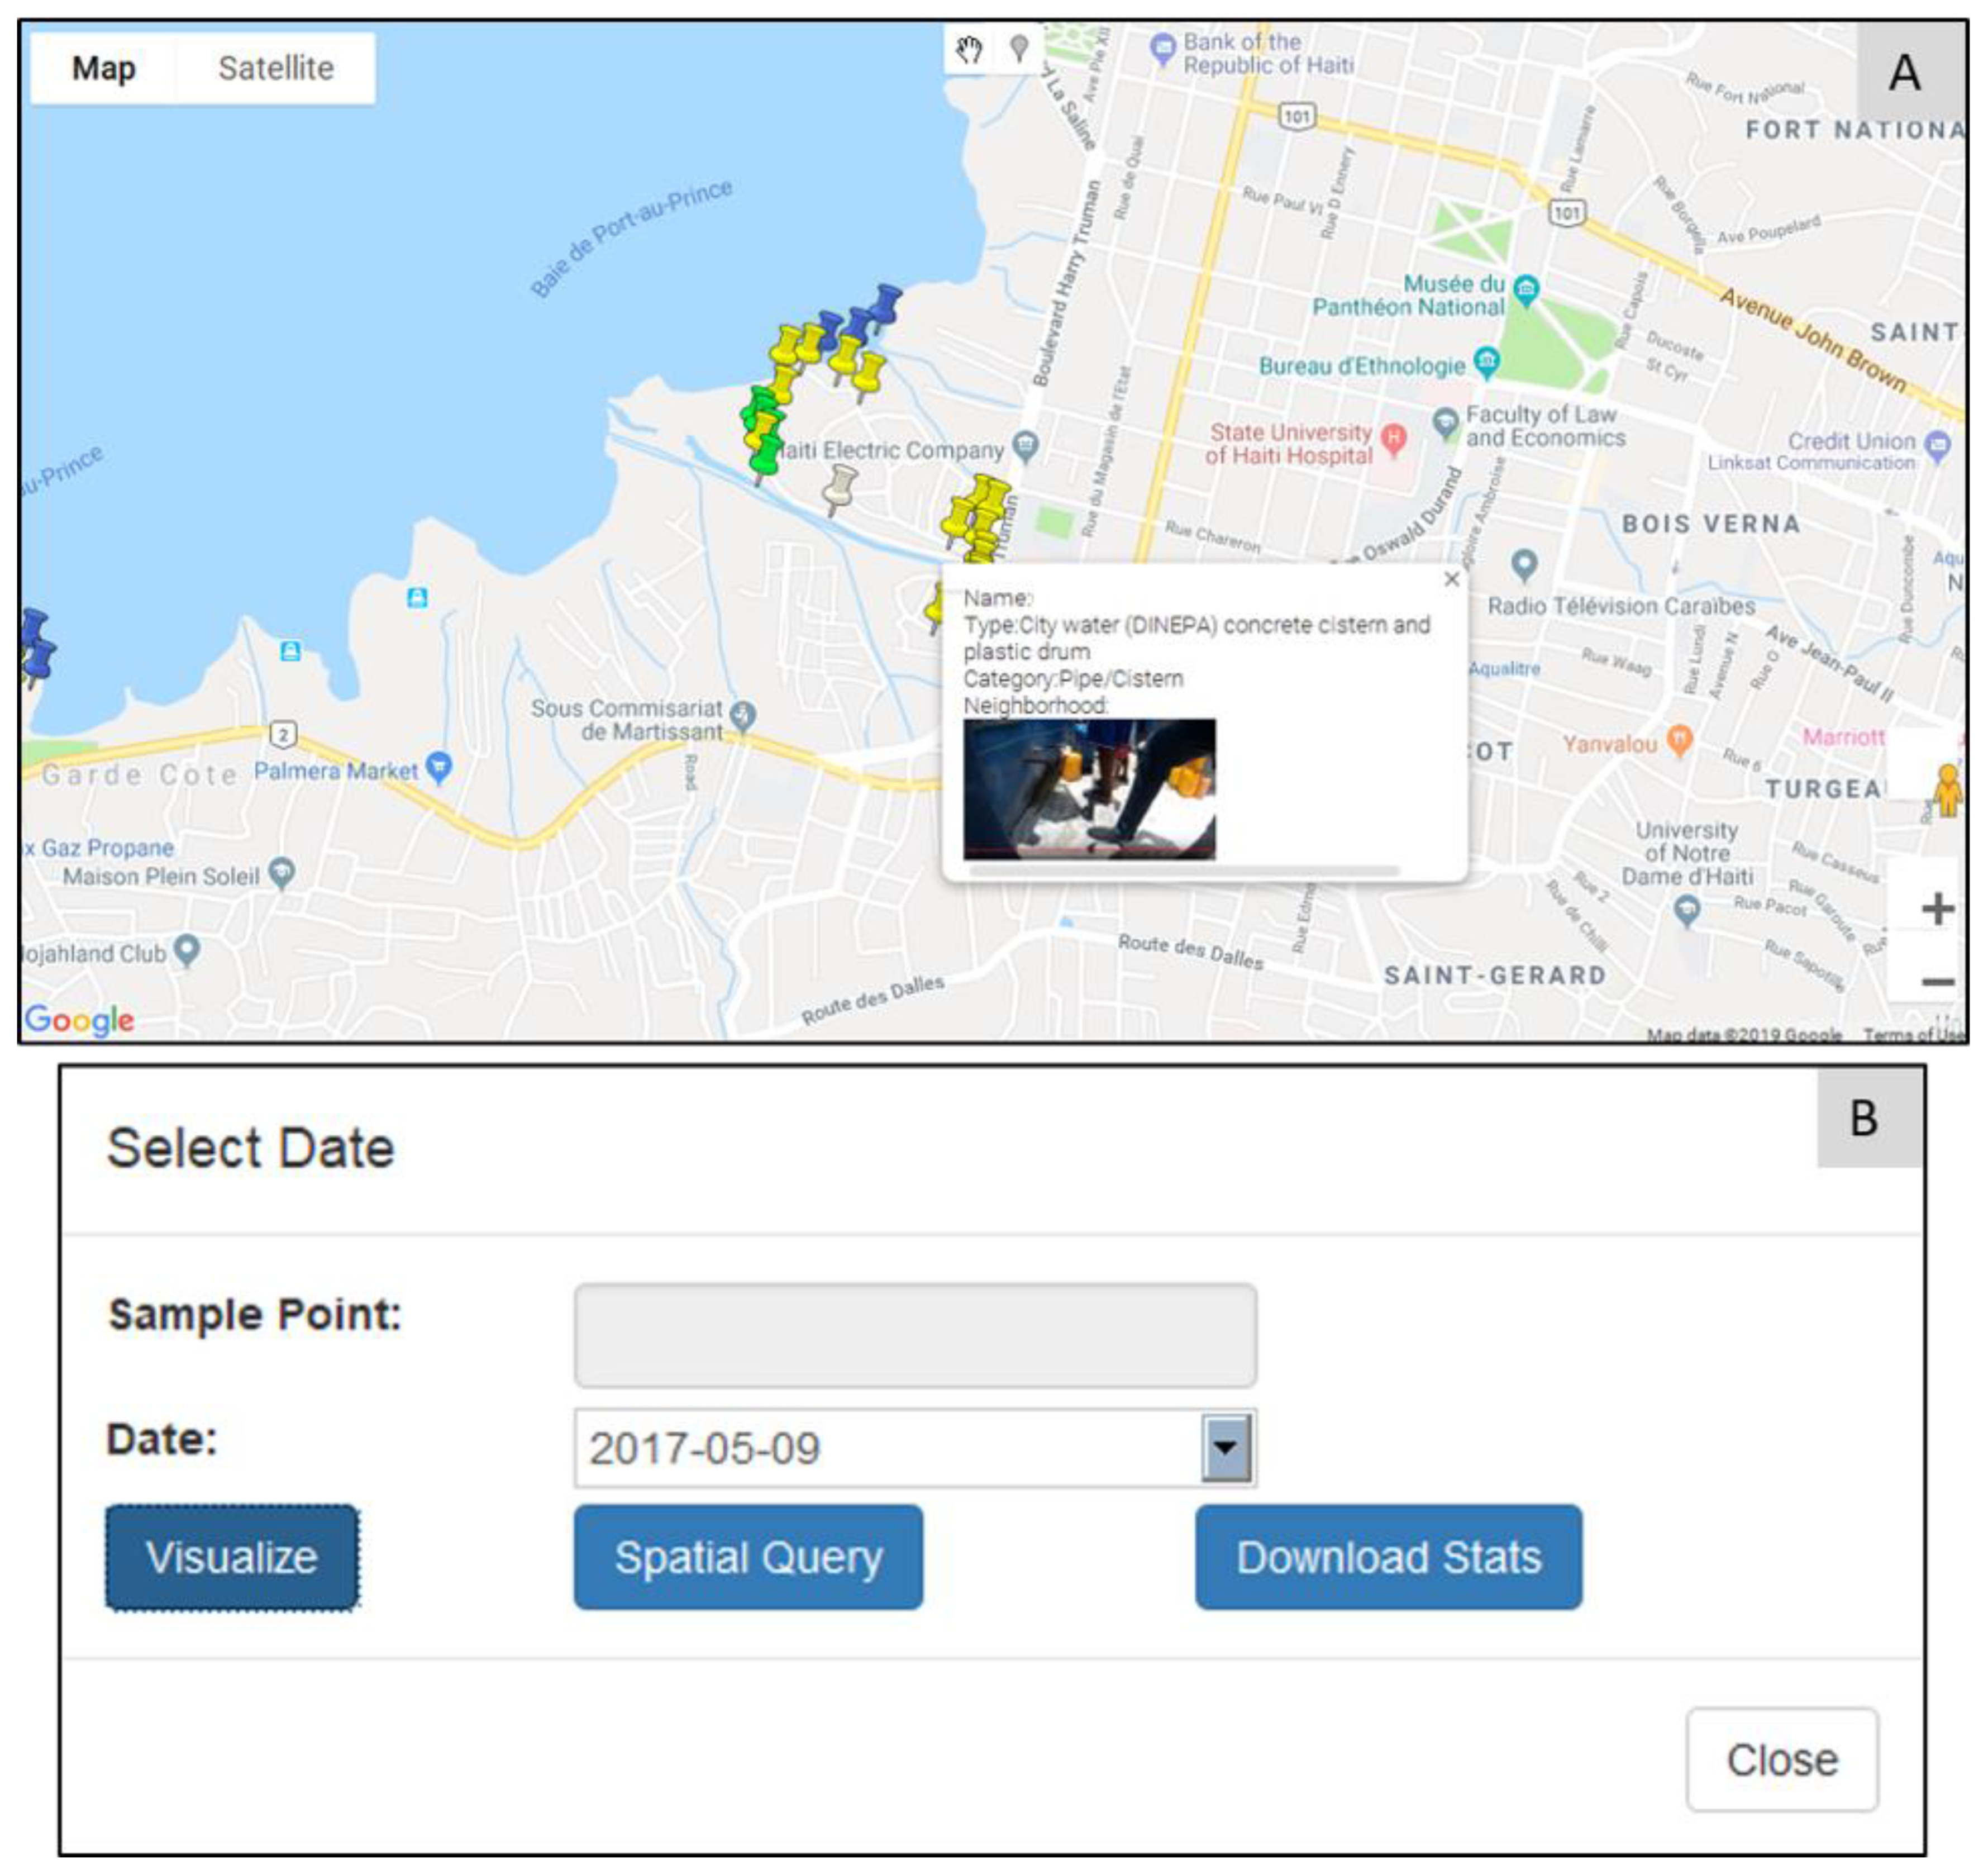The width and height of the screenshot is (1988, 1874).
Task: Click the Sample Point input field
Action: tap(915, 1335)
